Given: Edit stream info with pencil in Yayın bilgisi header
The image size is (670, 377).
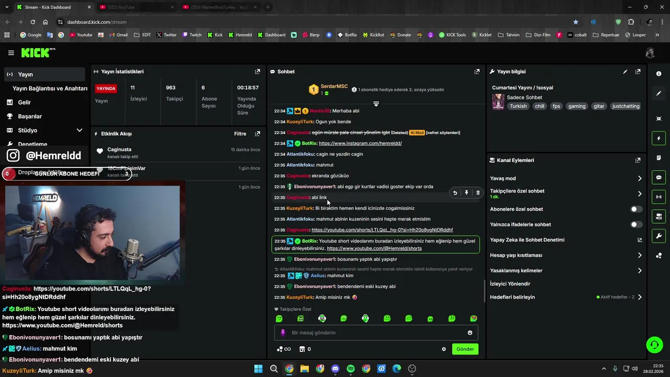Looking at the screenshot, I should pos(625,72).
